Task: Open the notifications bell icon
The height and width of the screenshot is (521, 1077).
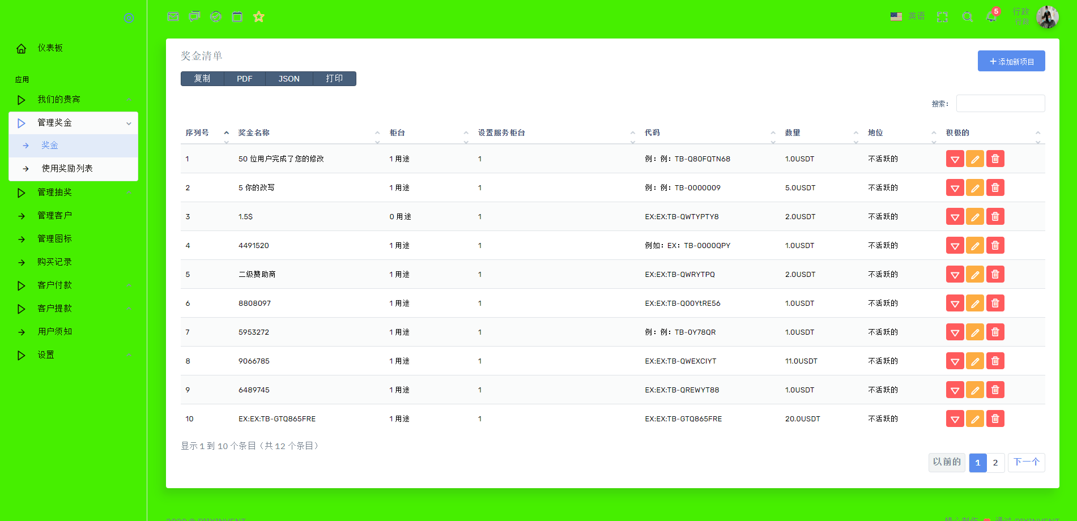Action: [x=991, y=17]
